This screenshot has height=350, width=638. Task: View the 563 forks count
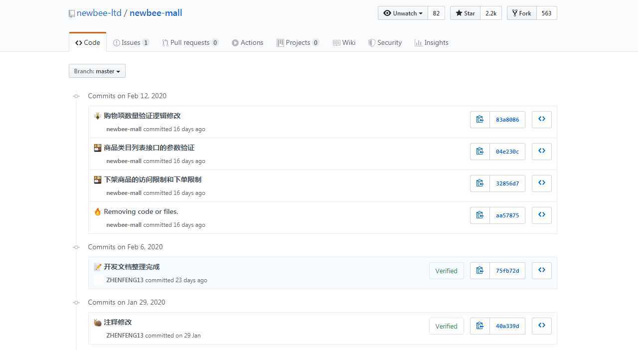[x=547, y=13]
